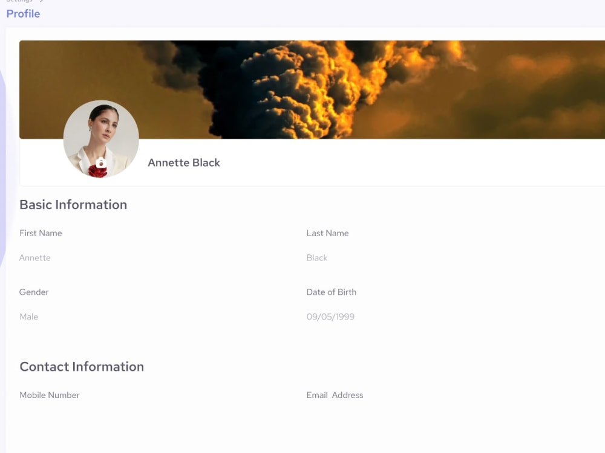This screenshot has width=605, height=453.
Task: Click the Contact Information heading
Action: click(x=82, y=367)
